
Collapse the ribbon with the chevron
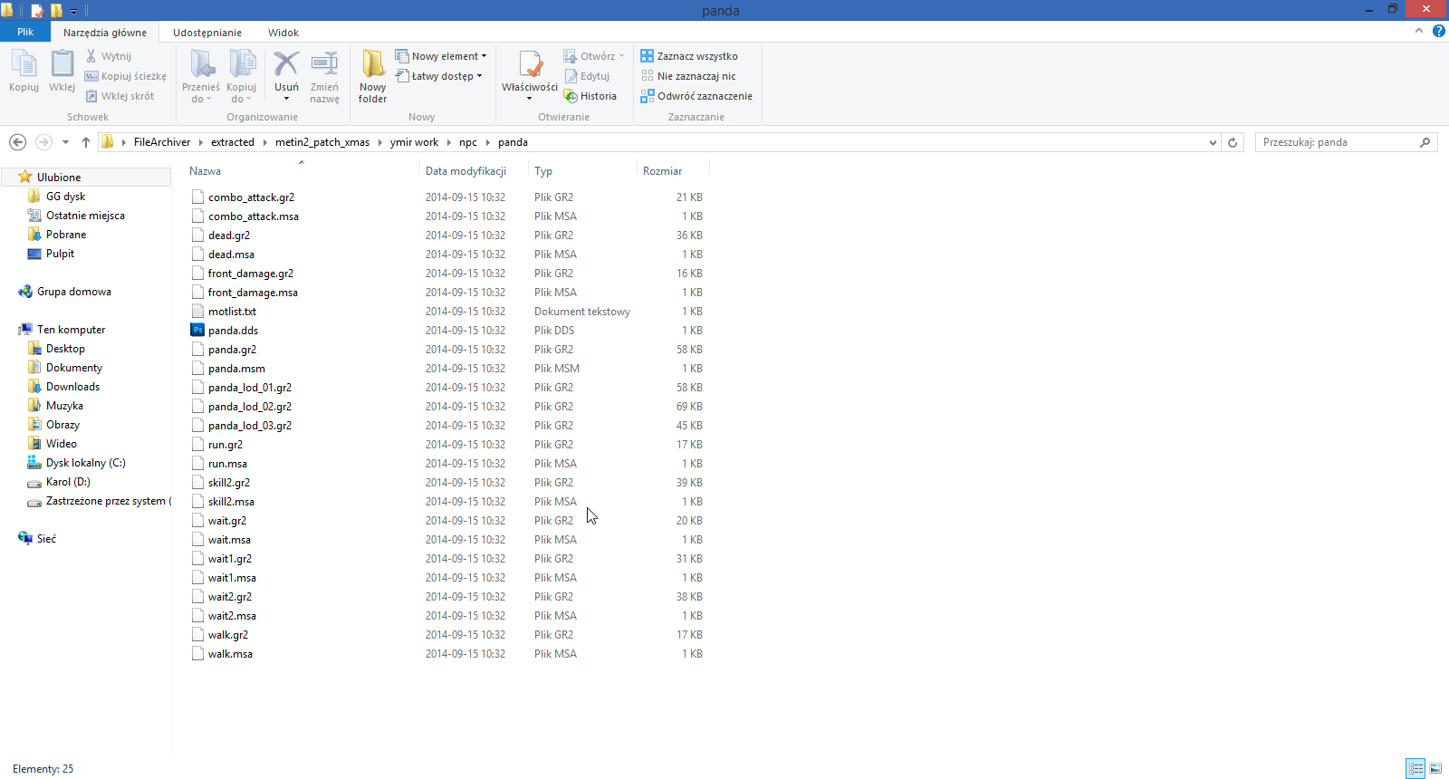coord(1419,31)
